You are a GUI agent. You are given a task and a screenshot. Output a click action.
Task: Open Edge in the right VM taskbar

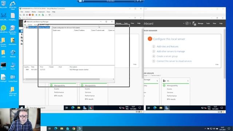[x=155, y=108]
